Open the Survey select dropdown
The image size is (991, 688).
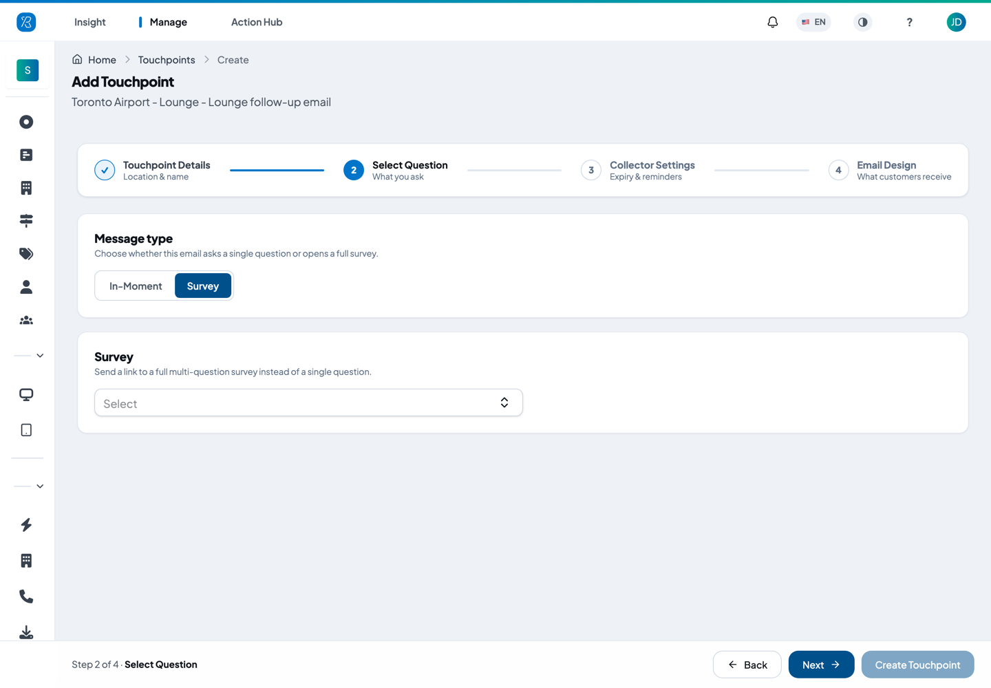(308, 402)
